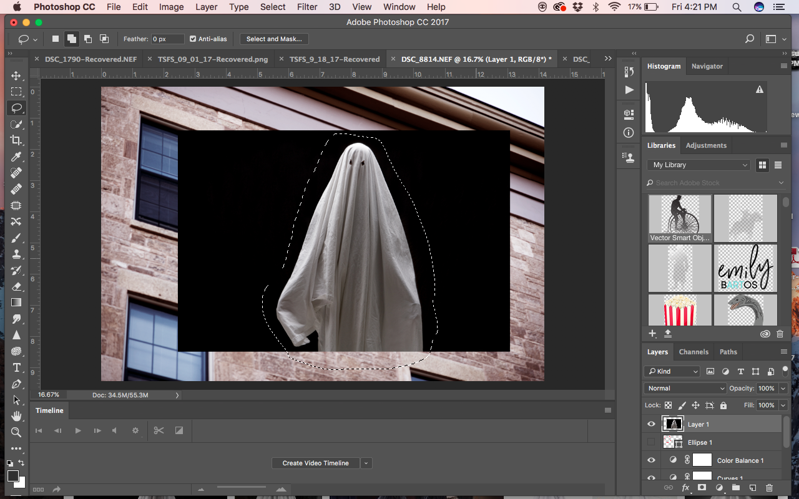Toggle Anti-alias checkbox

click(193, 39)
